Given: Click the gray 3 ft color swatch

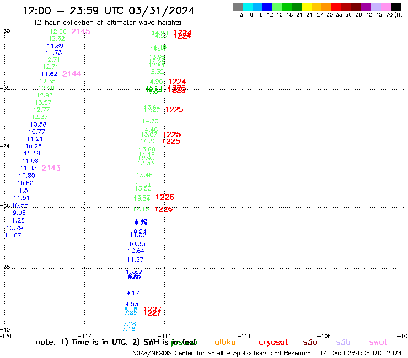Looking at the screenshot, I should pos(238,7).
